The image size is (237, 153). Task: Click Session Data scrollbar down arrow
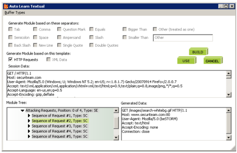point(229,95)
